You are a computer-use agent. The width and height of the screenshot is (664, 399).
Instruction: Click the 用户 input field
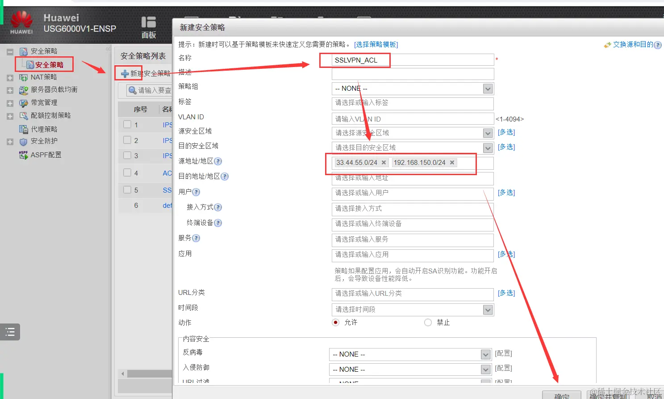(413, 193)
